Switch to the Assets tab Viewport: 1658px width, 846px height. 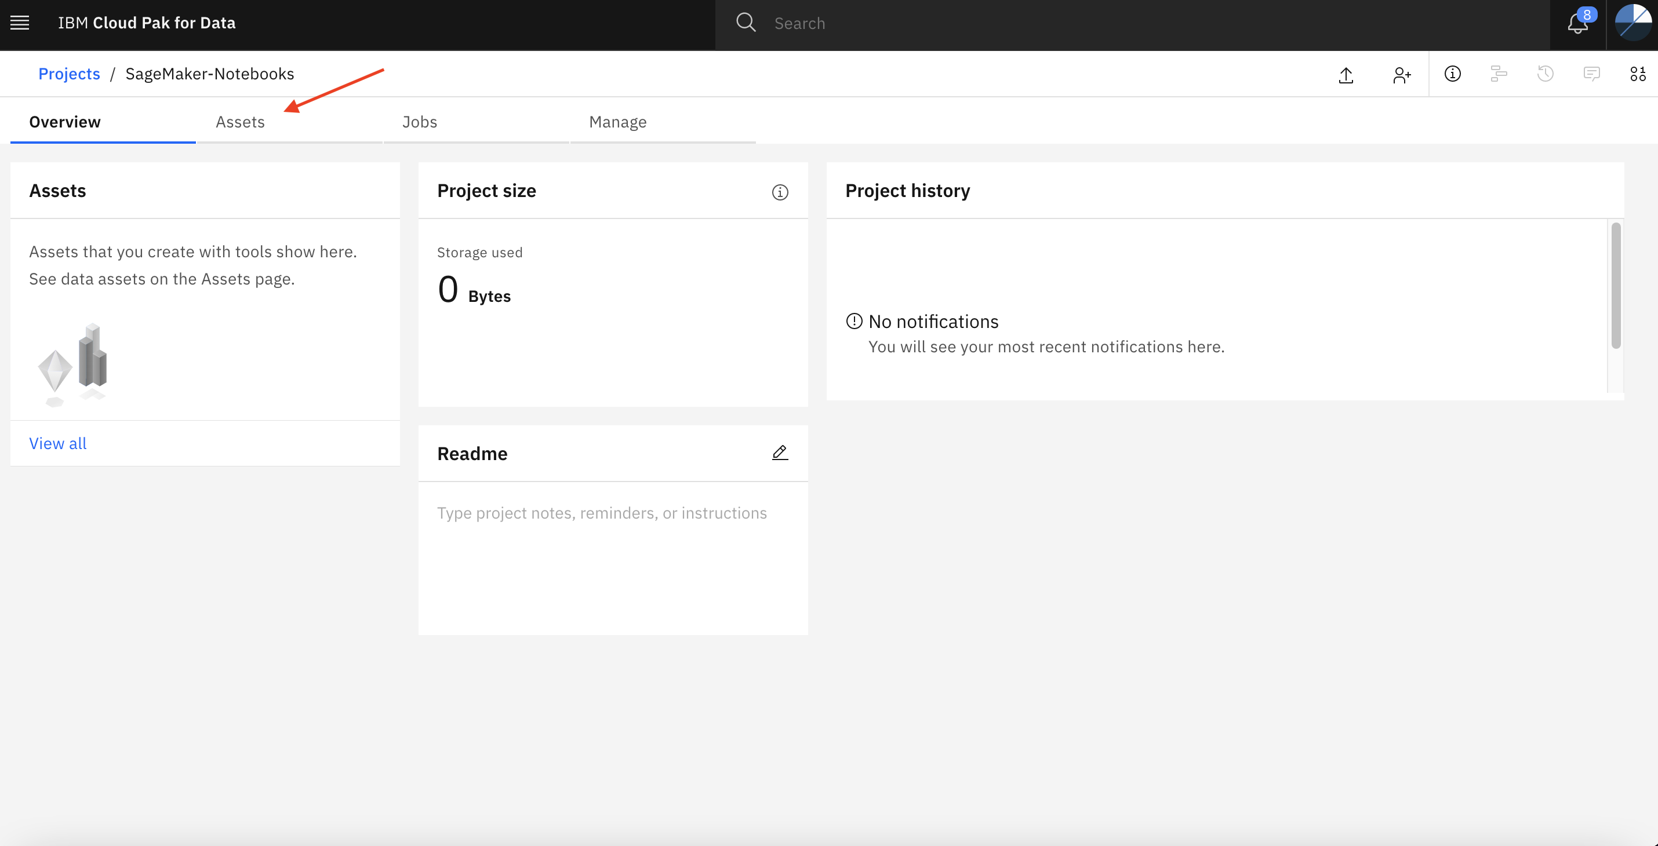(x=240, y=122)
